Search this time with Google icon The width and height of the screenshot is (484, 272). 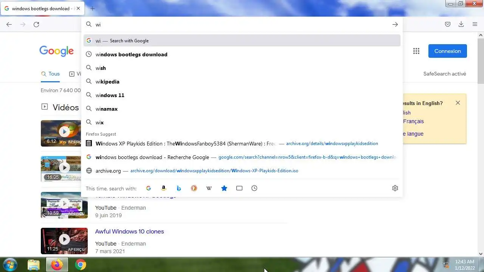pos(149,188)
